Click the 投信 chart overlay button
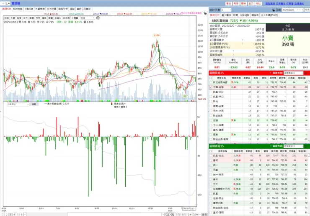The width and height of the screenshot is (310, 216). click(x=19, y=18)
